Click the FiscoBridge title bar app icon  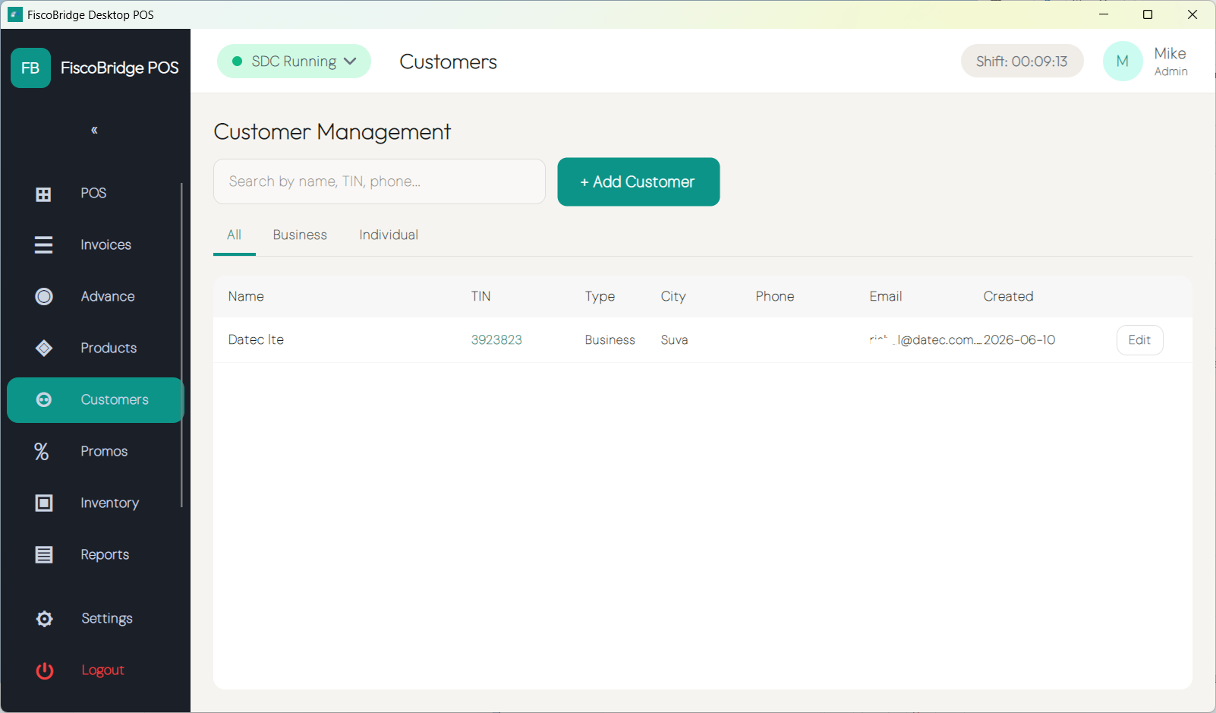[x=15, y=14]
